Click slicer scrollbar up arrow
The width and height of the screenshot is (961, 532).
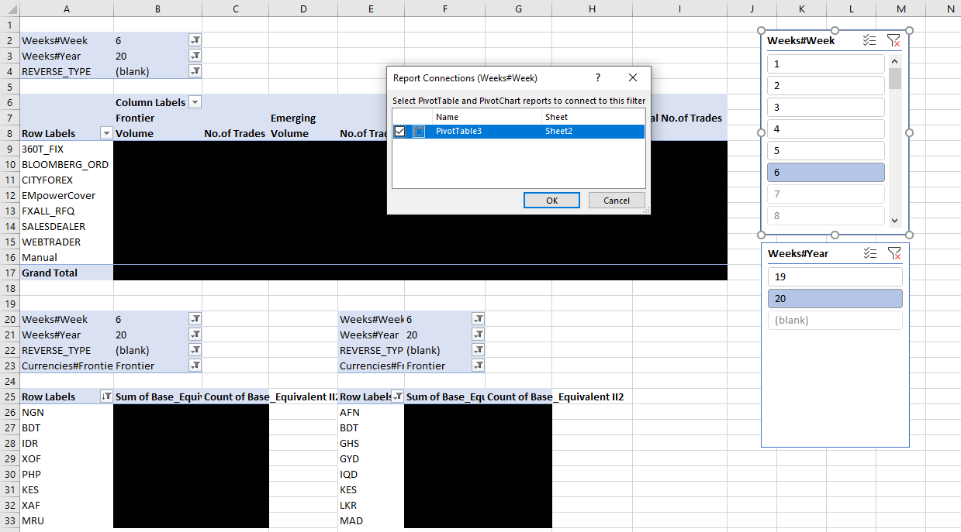(x=895, y=61)
